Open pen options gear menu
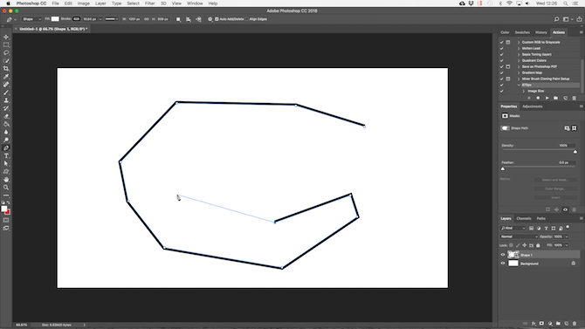Screen dimensions: 585x329 coord(210,19)
